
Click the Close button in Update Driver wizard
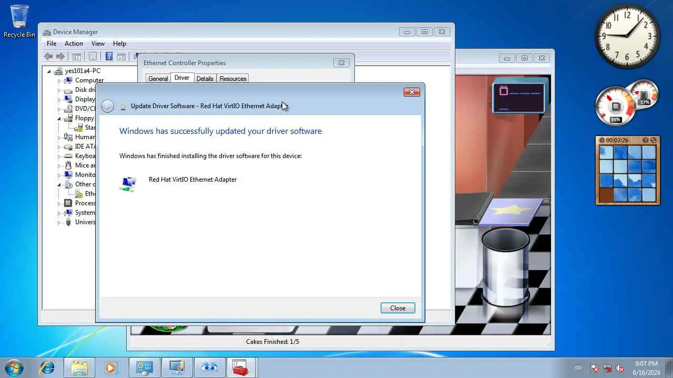[x=397, y=308]
